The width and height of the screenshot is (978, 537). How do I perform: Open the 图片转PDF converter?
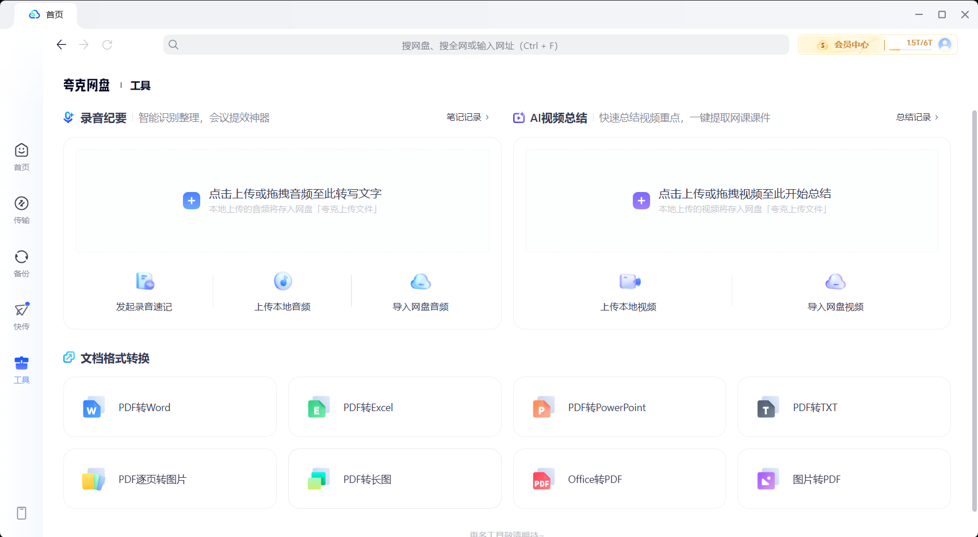844,479
